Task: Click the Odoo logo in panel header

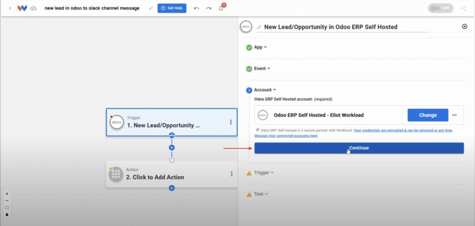Action: [246, 26]
